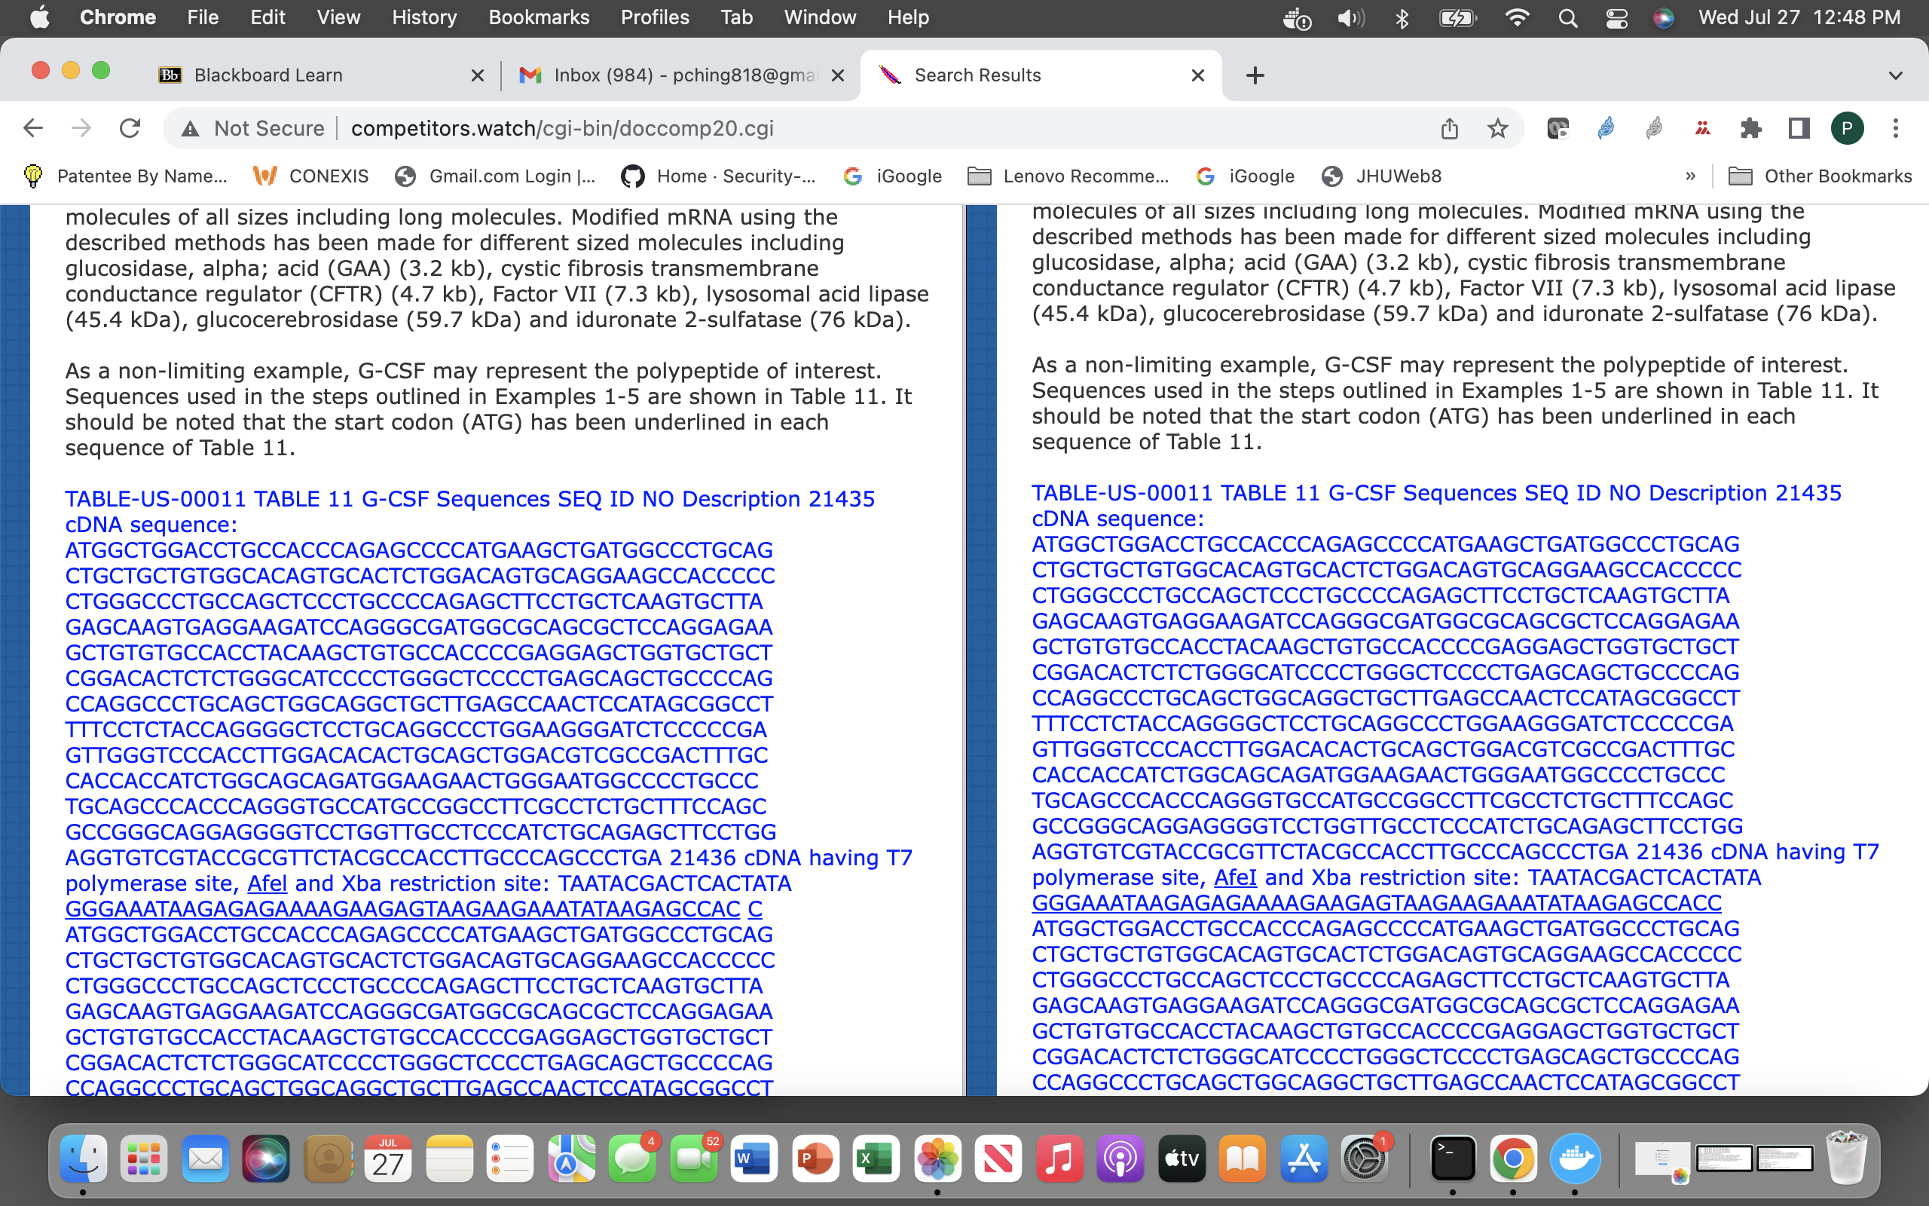Open Siri from menu bar

pos(1664,17)
